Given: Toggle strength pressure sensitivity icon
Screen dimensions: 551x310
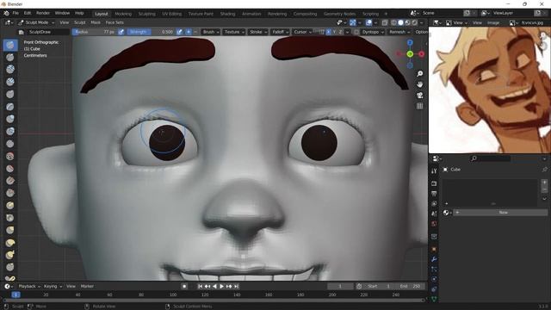Looking at the screenshot, I should (x=179, y=32).
